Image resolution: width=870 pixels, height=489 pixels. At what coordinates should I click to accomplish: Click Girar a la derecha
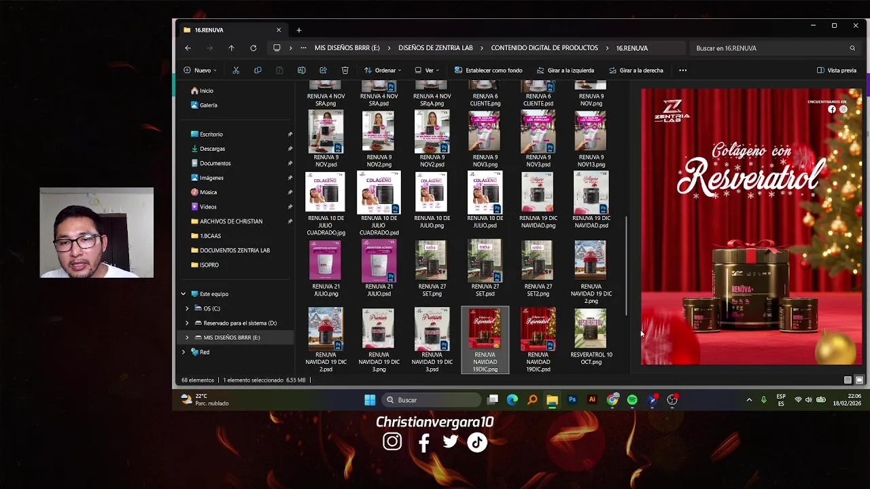click(636, 70)
